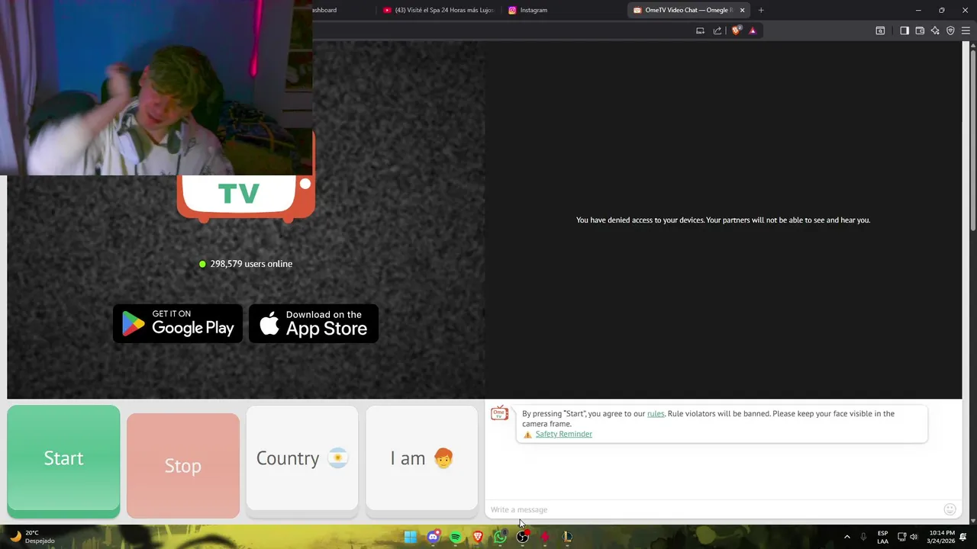Open a new browser tab

(x=761, y=10)
